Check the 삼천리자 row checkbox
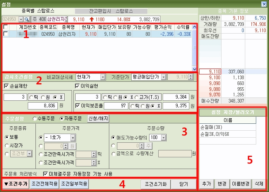Screen dimensions: 269x192 (x=5, y=34)
